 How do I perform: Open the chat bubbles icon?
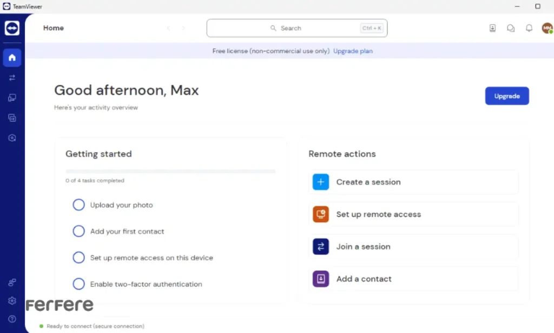click(511, 28)
